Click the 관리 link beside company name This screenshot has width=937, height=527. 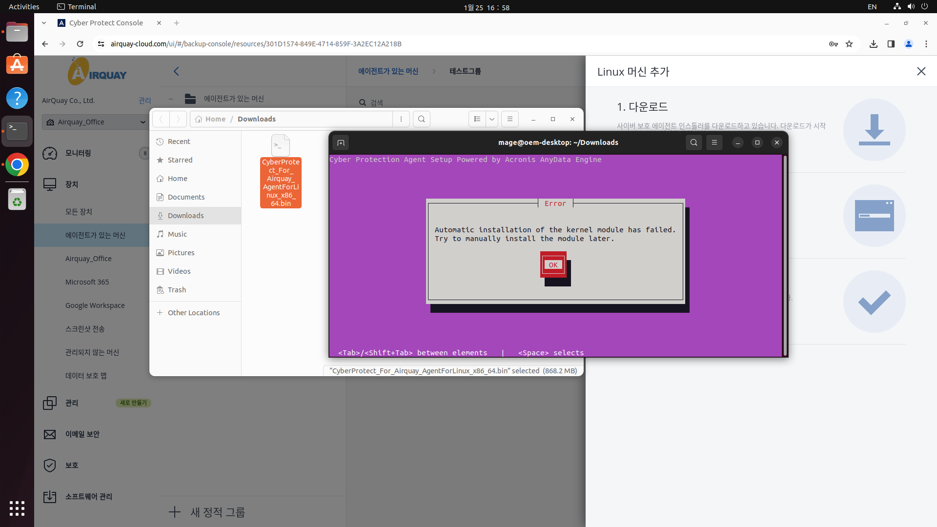[144, 101]
